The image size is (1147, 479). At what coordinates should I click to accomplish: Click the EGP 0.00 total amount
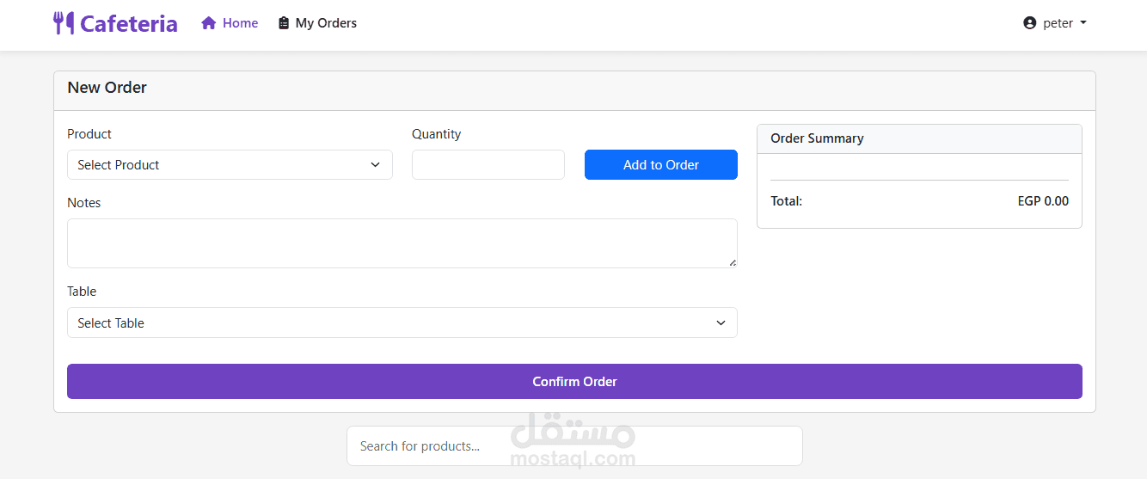[x=1042, y=201]
